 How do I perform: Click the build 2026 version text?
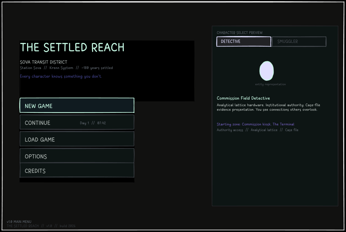click(x=68, y=226)
